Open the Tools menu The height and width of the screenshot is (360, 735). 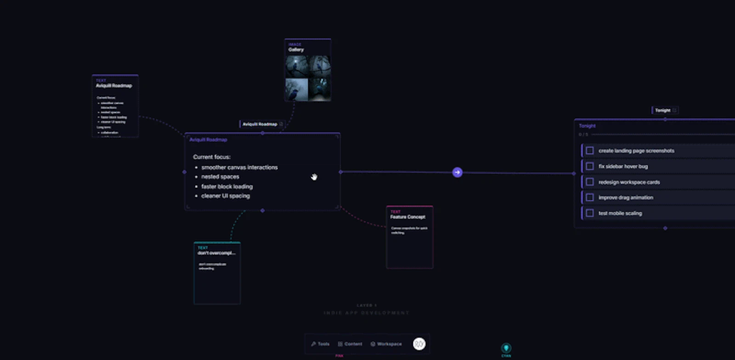click(320, 344)
